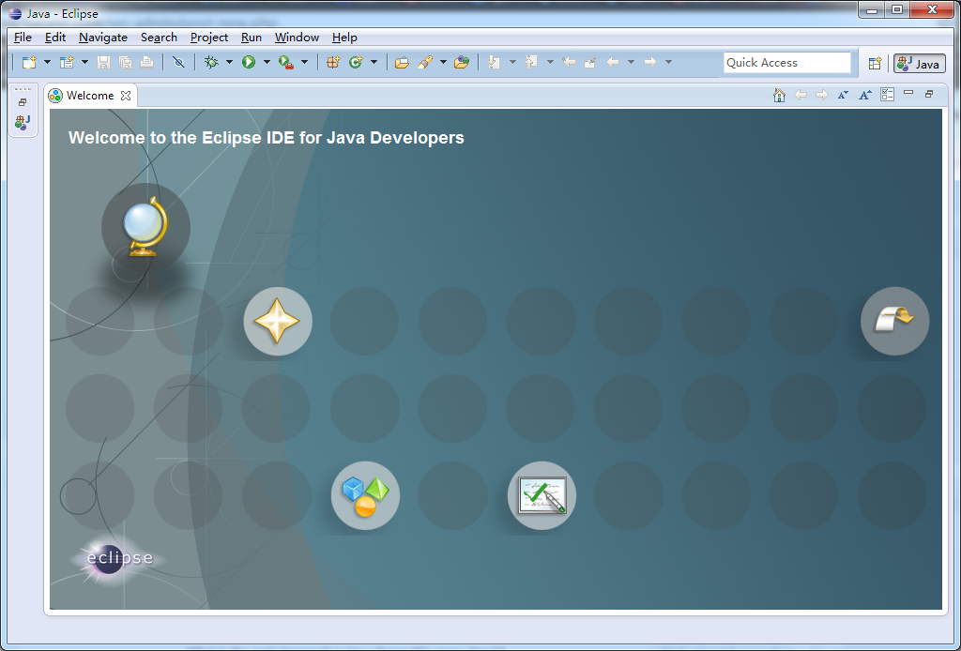
Task: Click the Home icon in Welcome toolbar
Action: (779, 95)
